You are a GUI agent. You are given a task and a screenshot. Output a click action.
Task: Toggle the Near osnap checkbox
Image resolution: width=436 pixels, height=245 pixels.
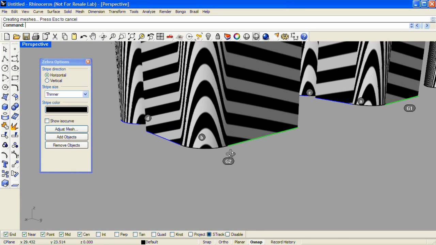point(24,234)
